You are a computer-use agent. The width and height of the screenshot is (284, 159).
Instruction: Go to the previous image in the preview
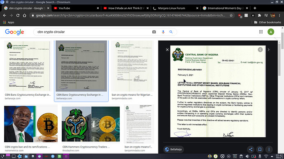point(260,50)
